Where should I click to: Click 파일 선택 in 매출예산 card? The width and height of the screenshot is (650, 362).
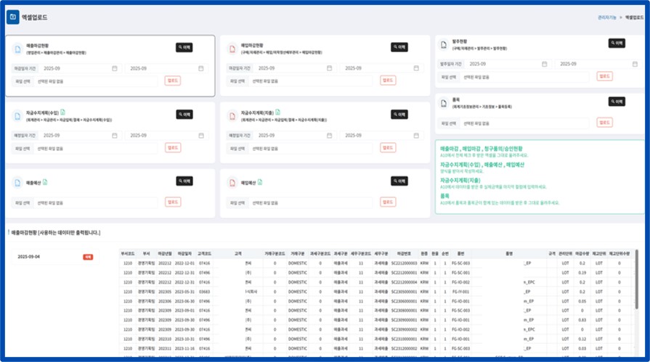coord(24,203)
